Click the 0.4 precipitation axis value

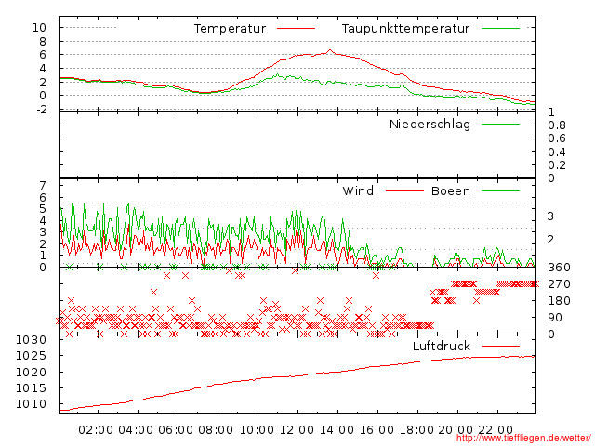[x=557, y=152]
